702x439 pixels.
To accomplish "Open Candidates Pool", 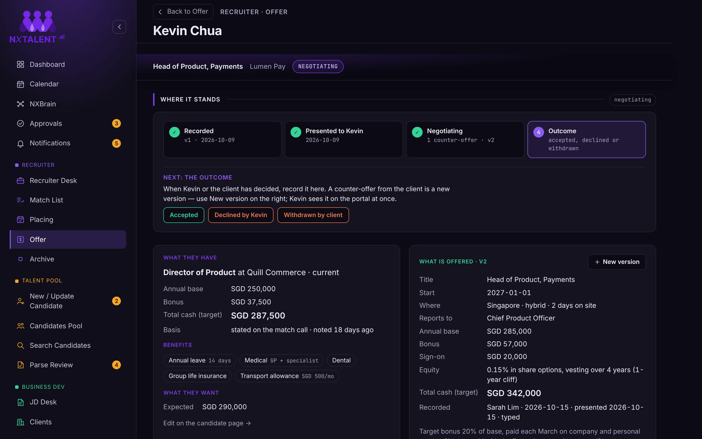I will click(x=68, y=326).
